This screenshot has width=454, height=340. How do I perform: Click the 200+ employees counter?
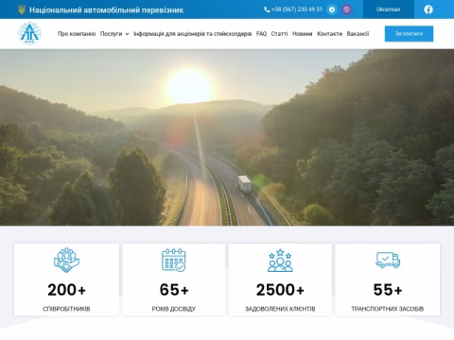click(x=66, y=290)
